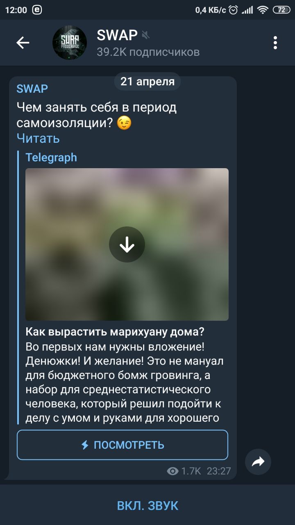Enable sound with ВКЛ. ЗВУК
Screen dimensions: 295x525
pos(147,505)
